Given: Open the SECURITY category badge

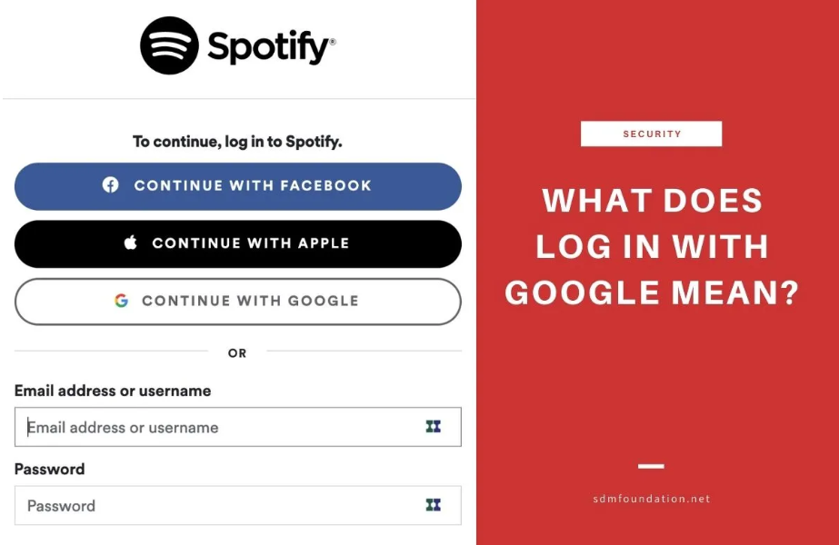Looking at the screenshot, I should 651,134.
